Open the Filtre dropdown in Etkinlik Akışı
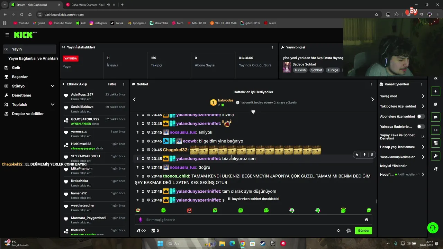443x249 pixels. [112, 84]
